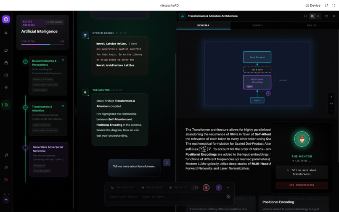The width and height of the screenshot is (339, 212).
Task: Click the red logout sidebar icon
Action: point(6,180)
